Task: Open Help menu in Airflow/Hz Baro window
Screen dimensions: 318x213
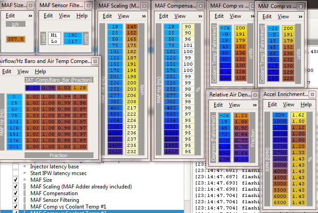Action: click(x=40, y=71)
